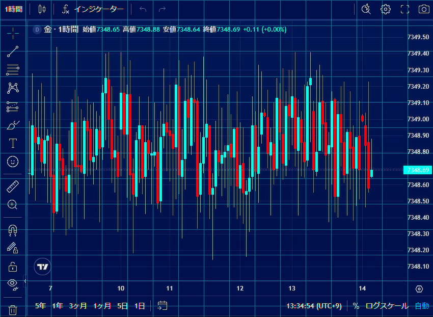The image size is (433, 317).
Task: Select the Fibonacci retracement tool
Action: pyautogui.click(x=13, y=70)
